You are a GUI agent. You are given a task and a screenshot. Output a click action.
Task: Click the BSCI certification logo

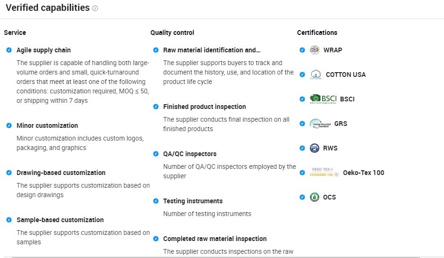(x=323, y=99)
